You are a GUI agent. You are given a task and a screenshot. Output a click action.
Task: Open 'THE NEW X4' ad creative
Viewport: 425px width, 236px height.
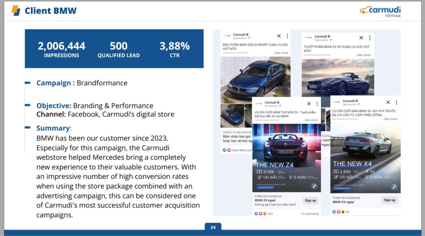365,158
